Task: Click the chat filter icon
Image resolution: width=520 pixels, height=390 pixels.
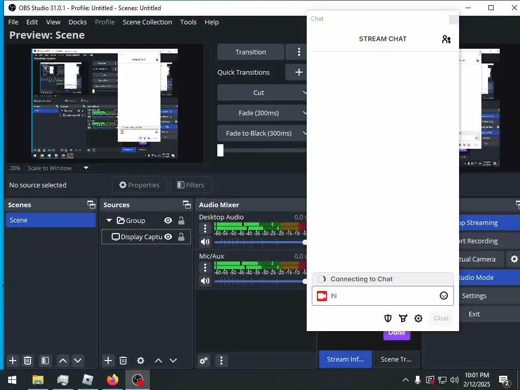Action: tap(403, 318)
